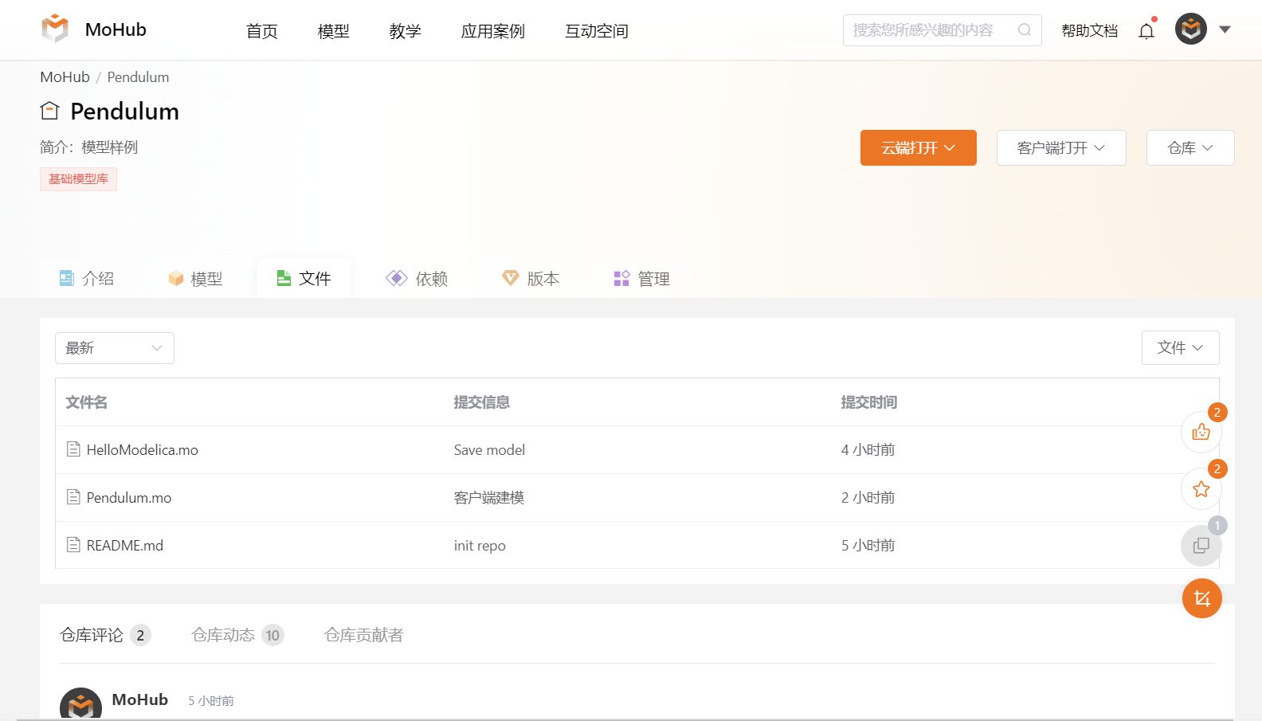Click the HelloModelica.mo file icon
The width and height of the screenshot is (1262, 721).
73,449
